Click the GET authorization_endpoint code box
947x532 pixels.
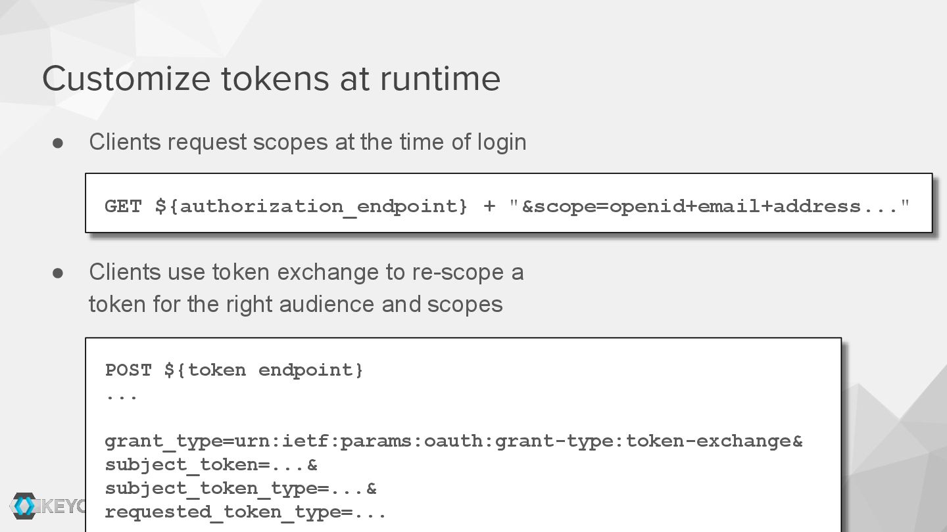coord(509,203)
